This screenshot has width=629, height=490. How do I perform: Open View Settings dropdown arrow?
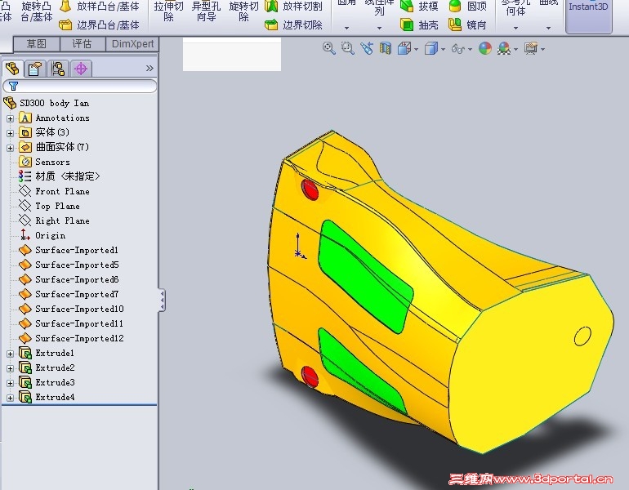542,49
